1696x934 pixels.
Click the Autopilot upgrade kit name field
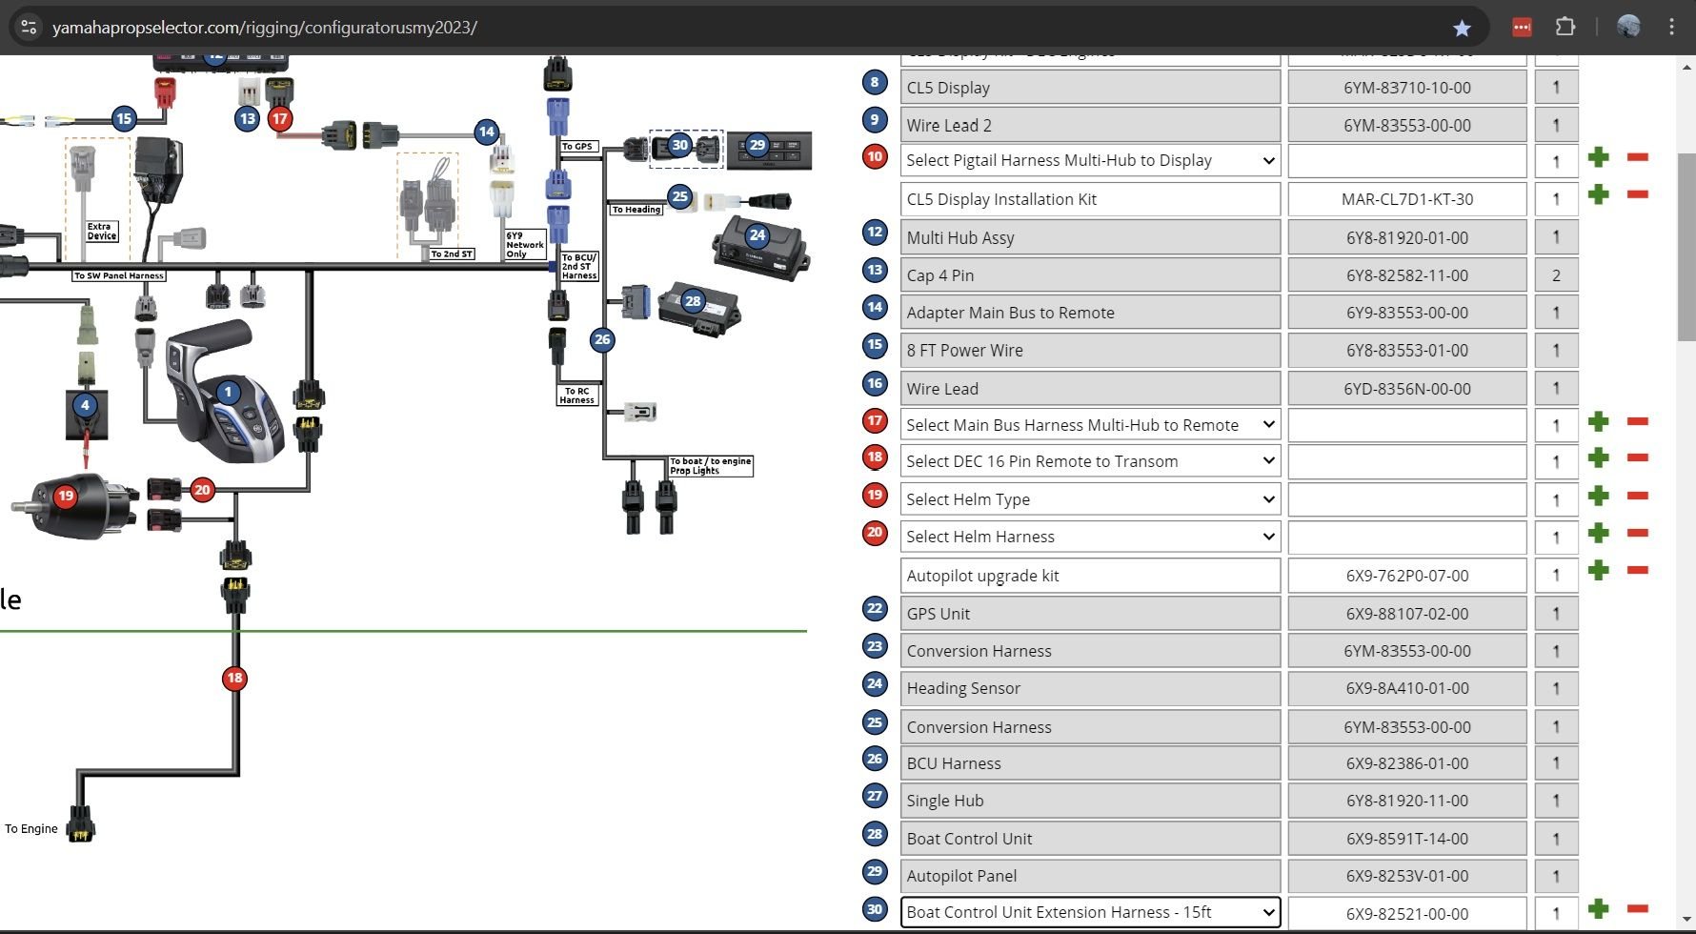point(1090,576)
